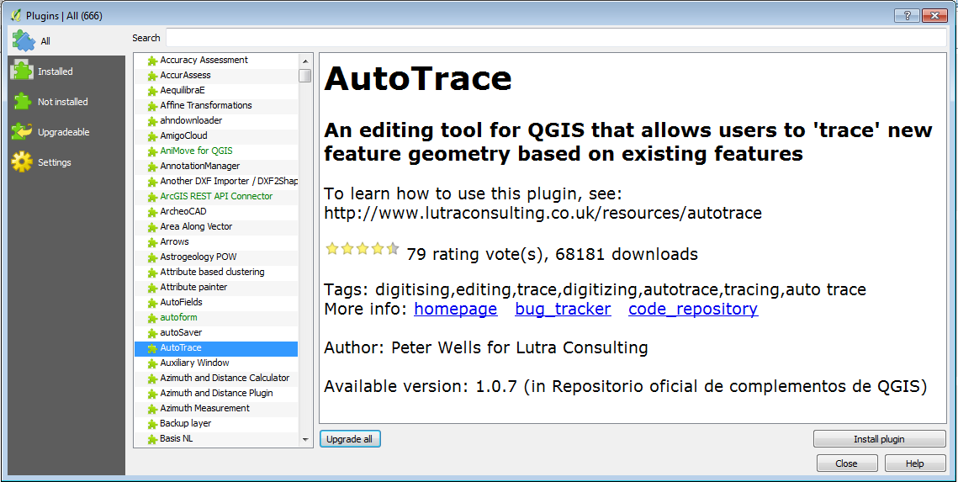This screenshot has height=482, width=958.
Task: Open the bug_tracker link
Action: pos(563,309)
